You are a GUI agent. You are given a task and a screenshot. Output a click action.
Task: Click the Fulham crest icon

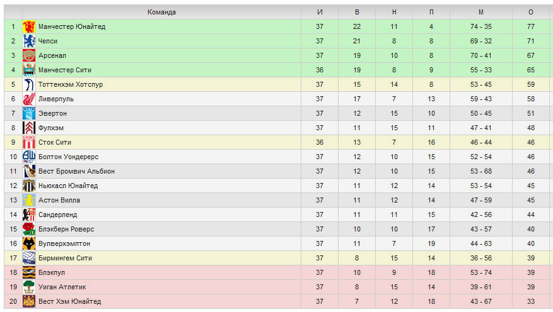29,128
